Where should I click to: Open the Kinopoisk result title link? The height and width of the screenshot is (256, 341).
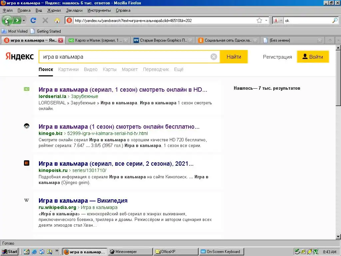click(116, 163)
